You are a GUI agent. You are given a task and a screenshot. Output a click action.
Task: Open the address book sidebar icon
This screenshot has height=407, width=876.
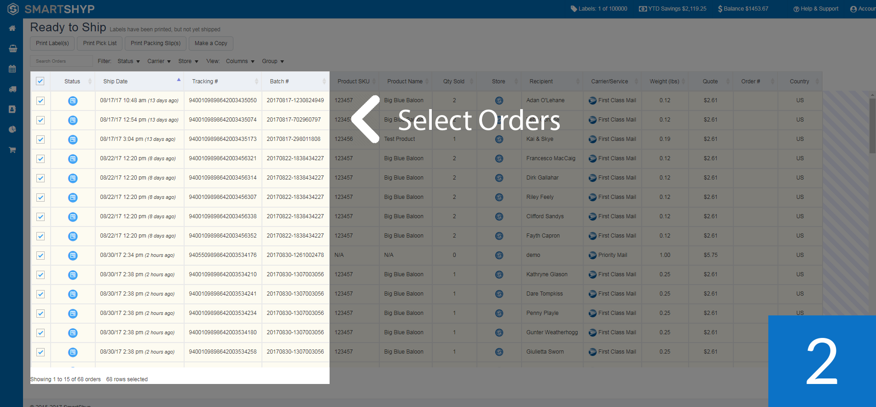(x=12, y=109)
